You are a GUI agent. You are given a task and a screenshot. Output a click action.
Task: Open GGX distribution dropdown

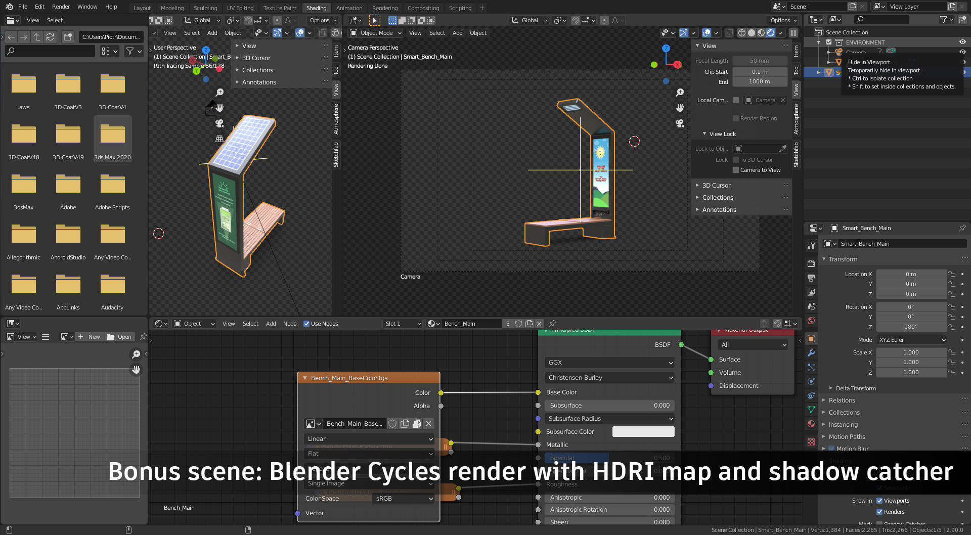pos(610,363)
